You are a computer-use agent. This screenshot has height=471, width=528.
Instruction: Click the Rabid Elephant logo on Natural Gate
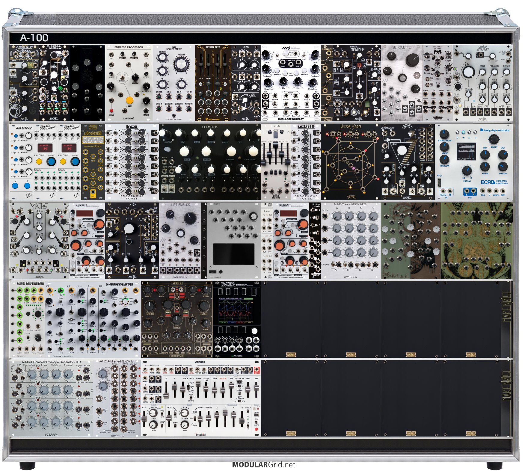click(213, 119)
